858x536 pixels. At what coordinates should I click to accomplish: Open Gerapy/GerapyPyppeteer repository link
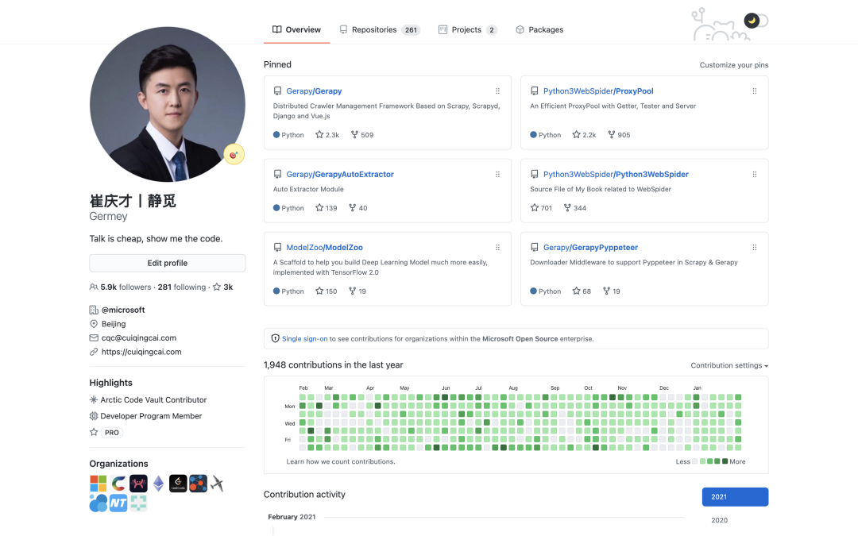(590, 248)
